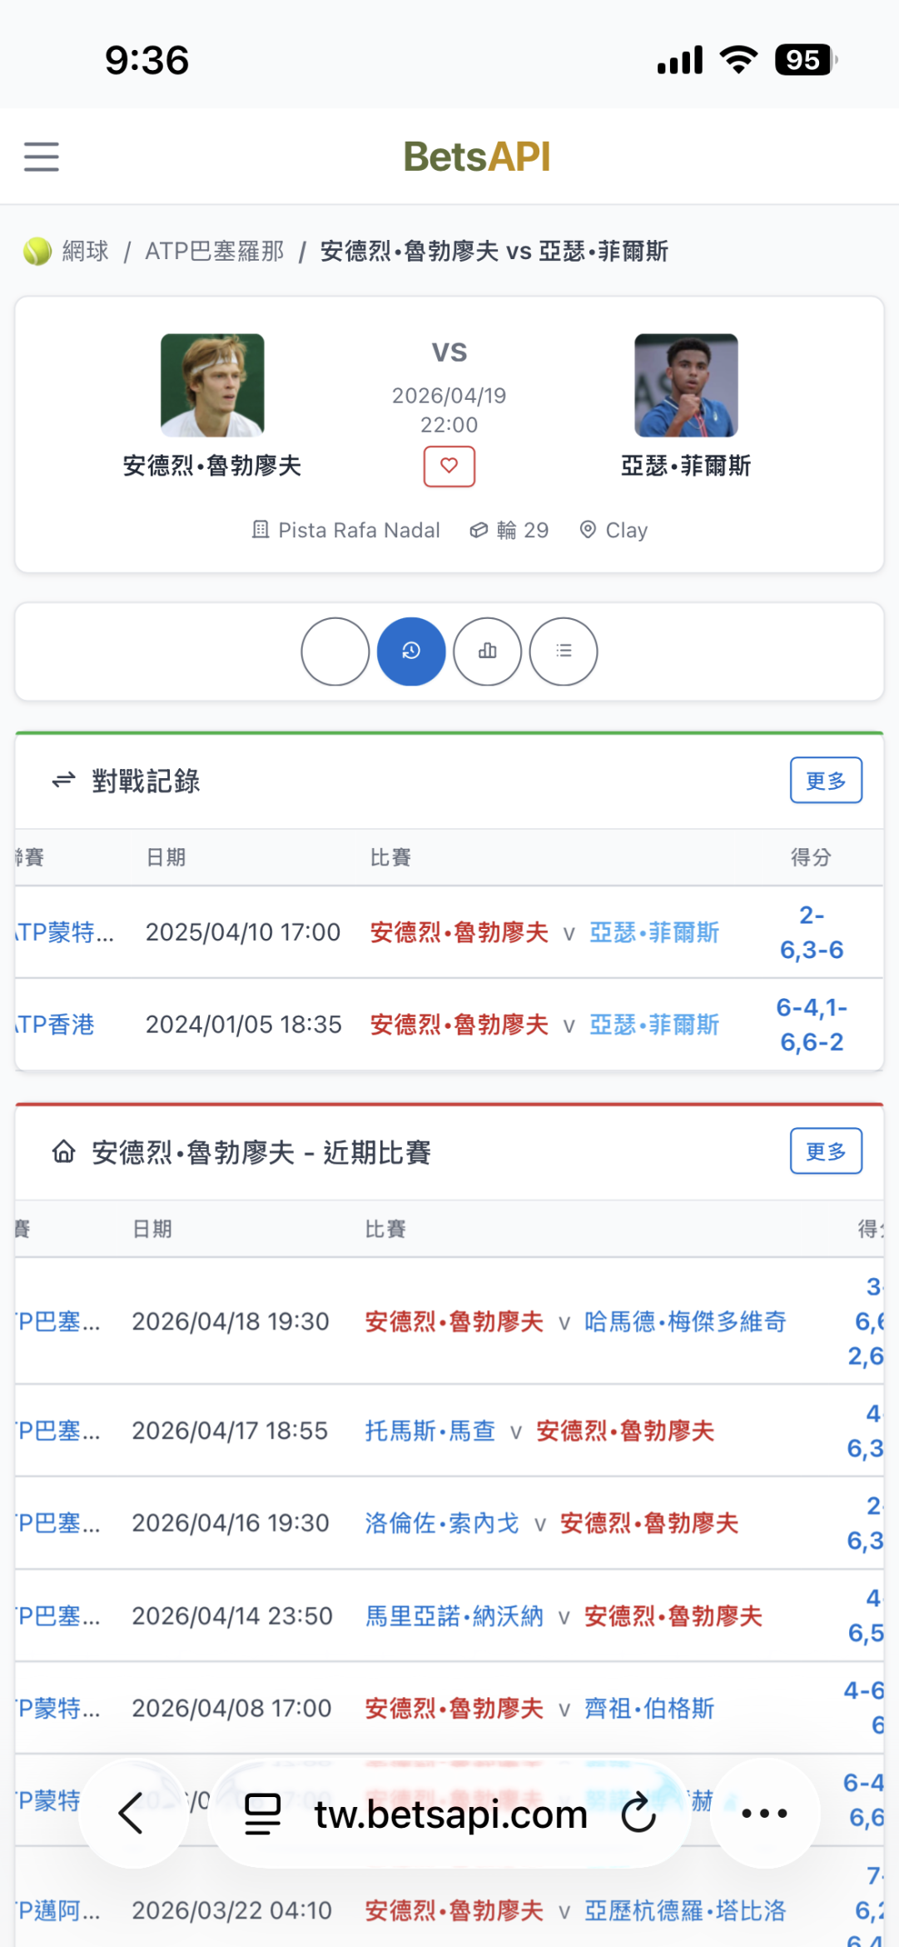Open the list view tab icon
Viewport: 899px width, 1947px height.
[564, 651]
